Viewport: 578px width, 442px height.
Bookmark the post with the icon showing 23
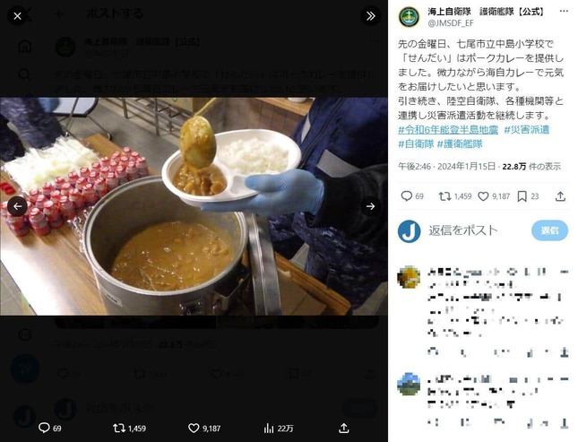[x=522, y=196]
